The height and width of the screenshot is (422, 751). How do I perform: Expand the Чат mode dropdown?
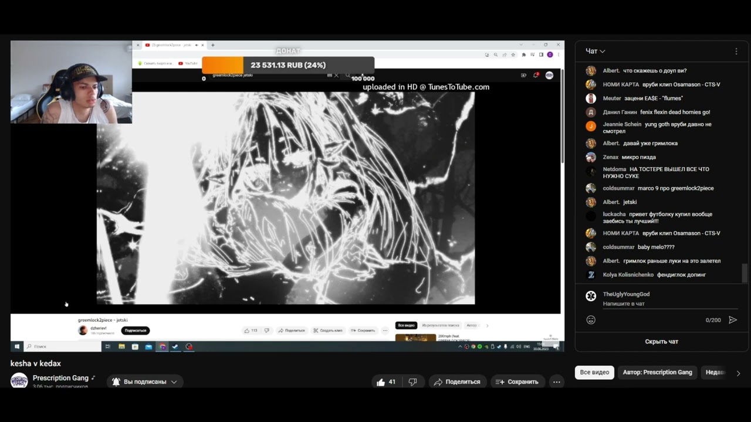[x=596, y=51]
